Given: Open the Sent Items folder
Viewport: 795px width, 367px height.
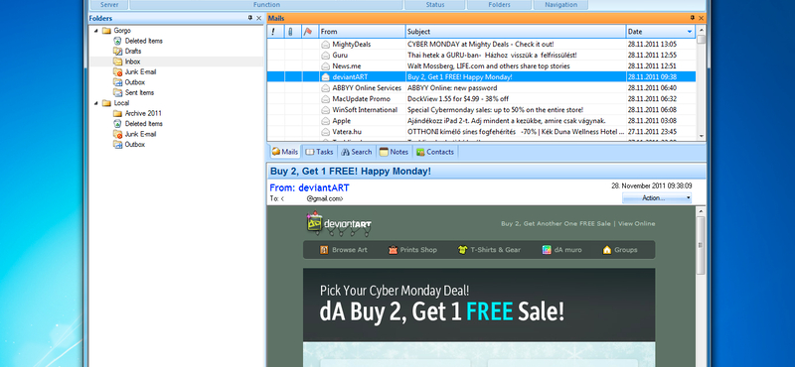Looking at the screenshot, I should pyautogui.click(x=139, y=92).
